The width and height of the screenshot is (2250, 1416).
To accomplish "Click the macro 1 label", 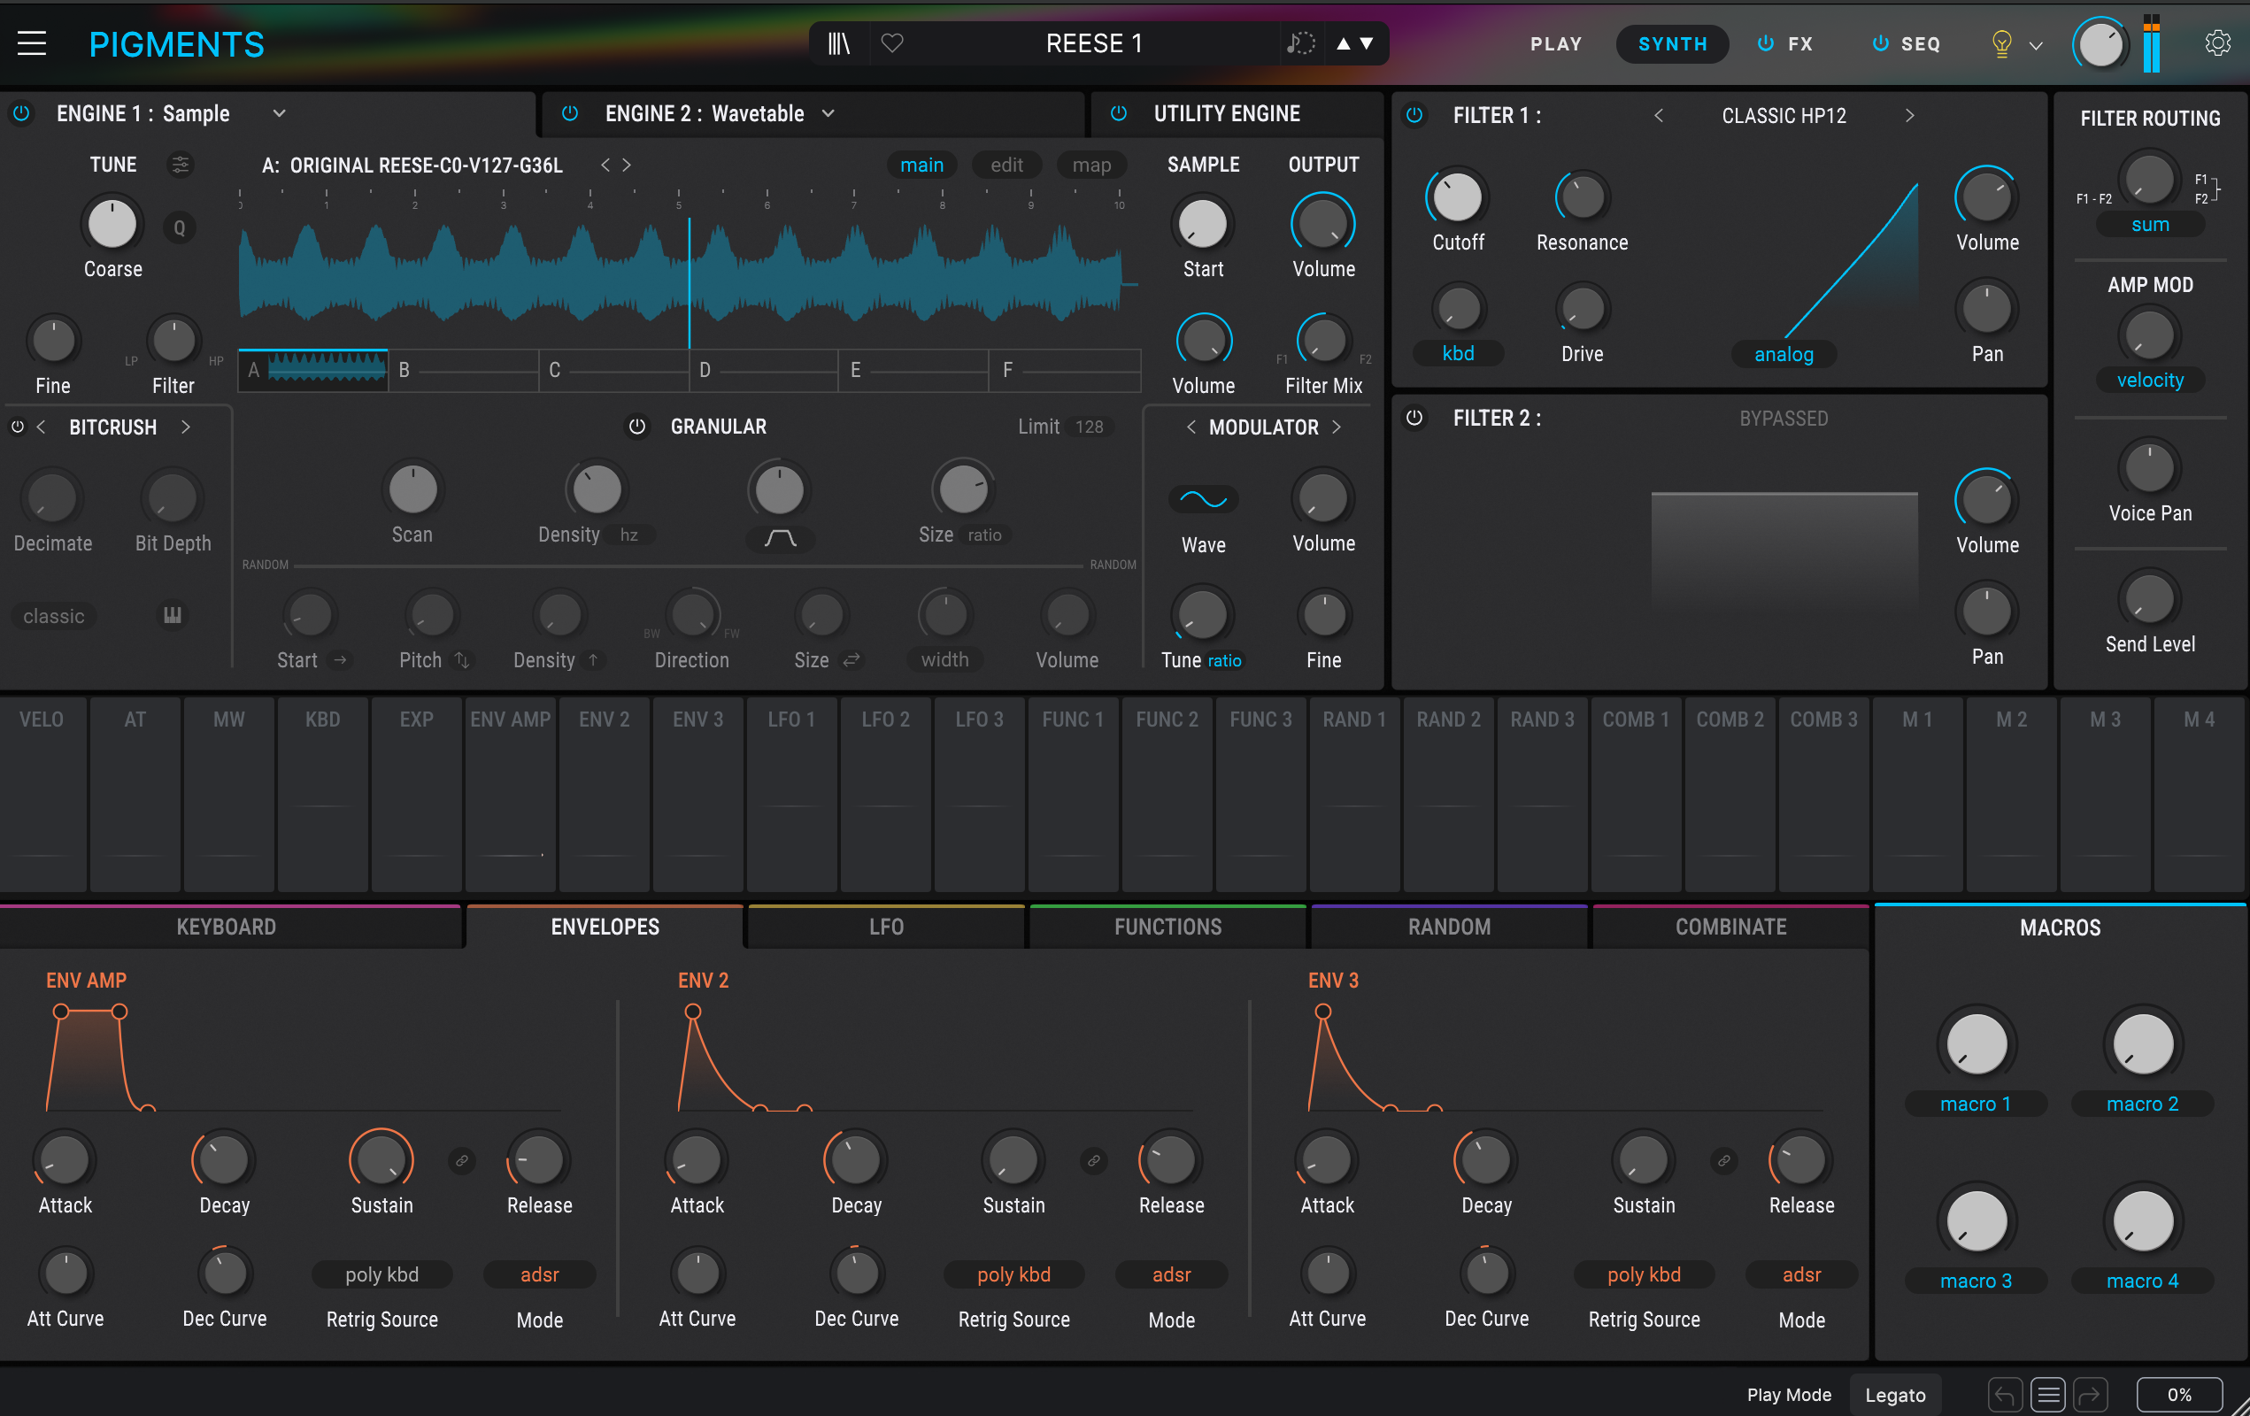I will 1975,1104.
